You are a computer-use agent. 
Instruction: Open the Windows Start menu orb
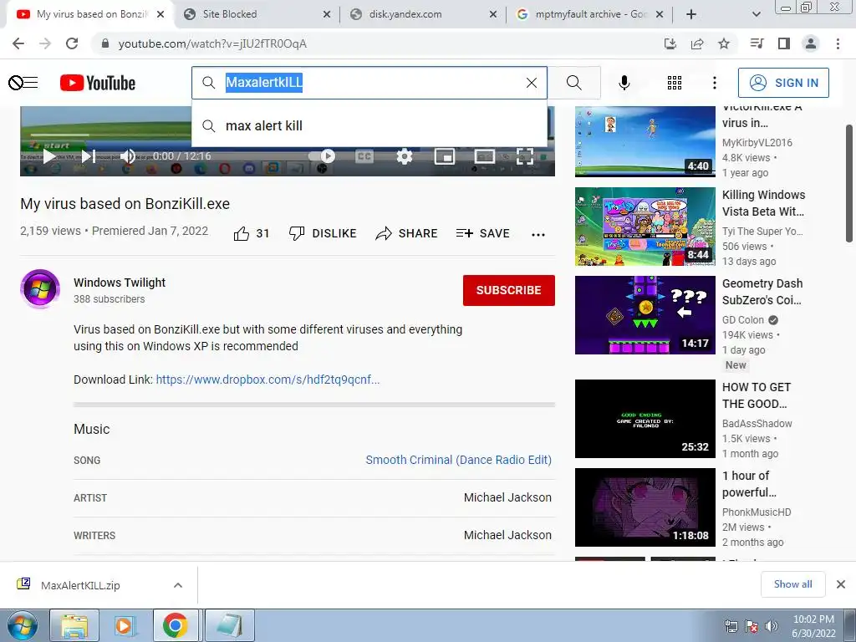(22, 625)
